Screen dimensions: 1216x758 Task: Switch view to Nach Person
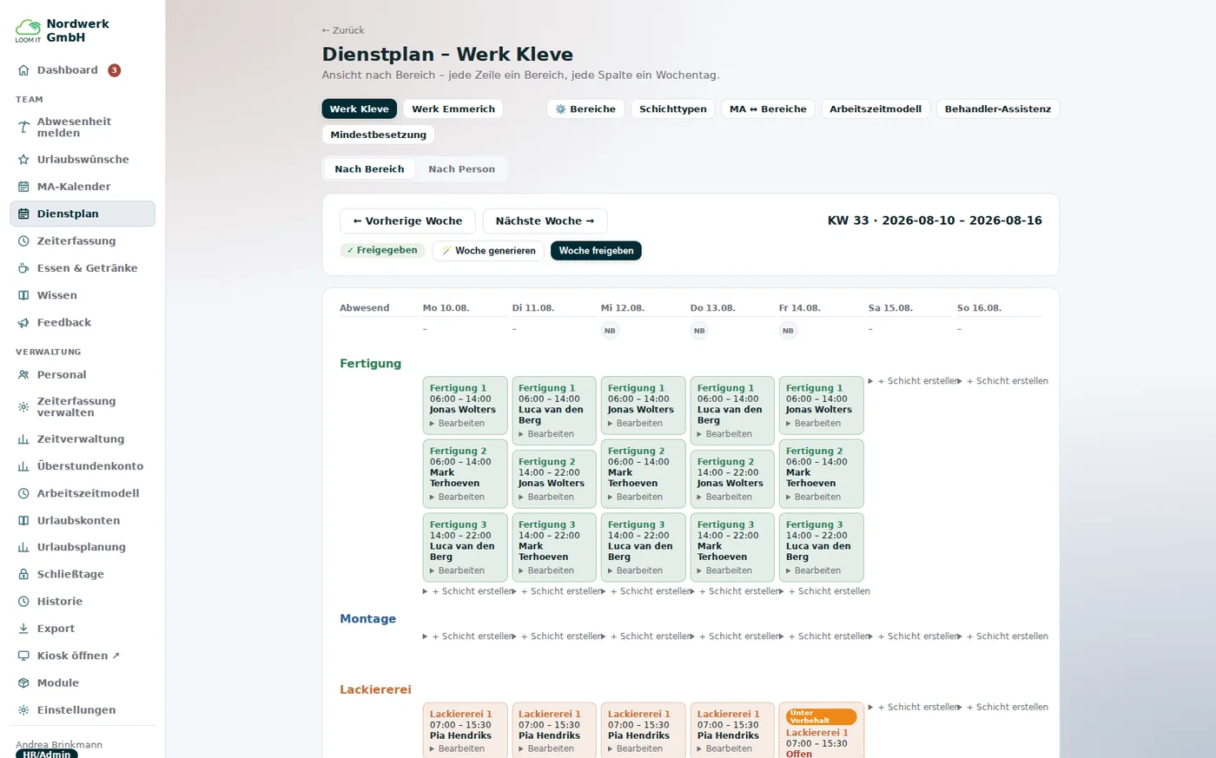pyautogui.click(x=461, y=169)
